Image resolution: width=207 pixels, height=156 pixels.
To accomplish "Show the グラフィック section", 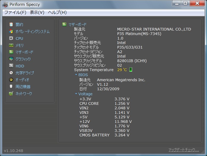I will tap(23, 59).
